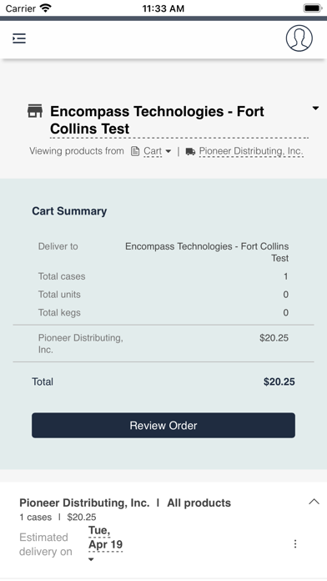Open the Cart dropdown selector
This screenshot has height=581, width=327.
[157, 151]
